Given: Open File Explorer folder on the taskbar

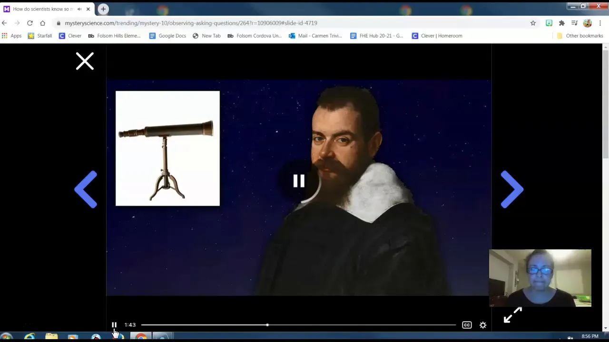Looking at the screenshot, I should coord(51,337).
